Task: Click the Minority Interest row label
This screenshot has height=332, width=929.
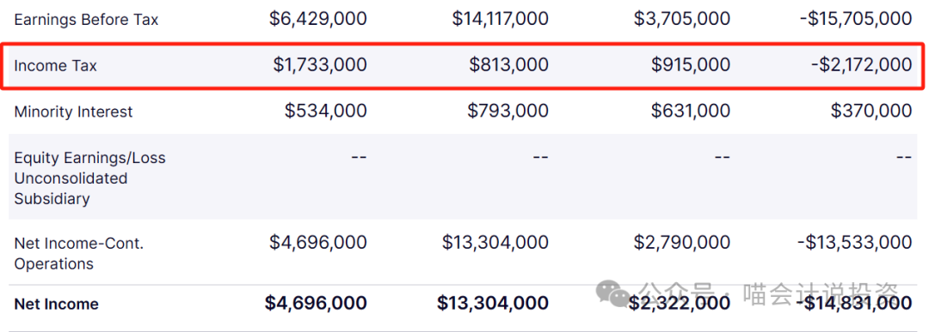Action: point(73,112)
